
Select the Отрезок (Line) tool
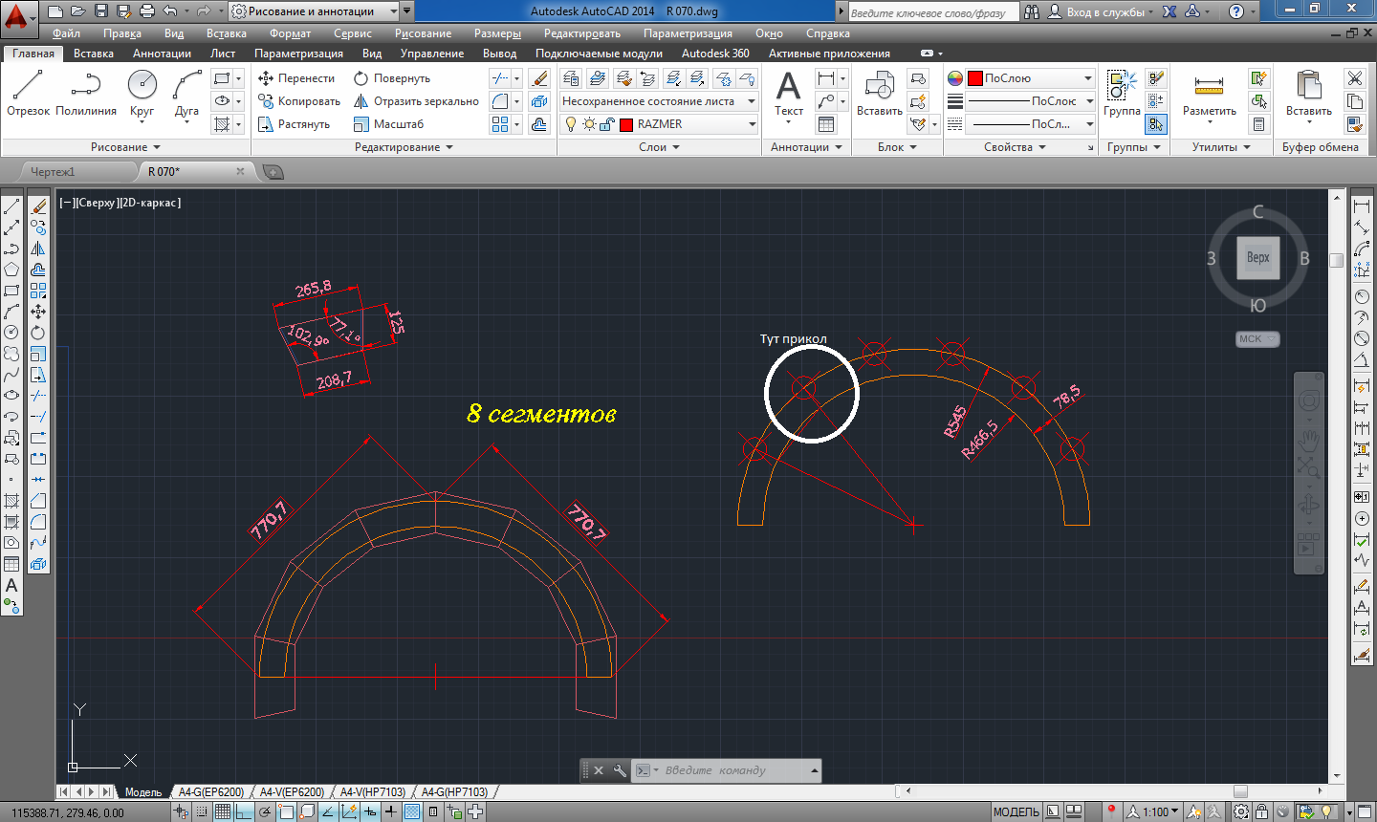[x=28, y=94]
